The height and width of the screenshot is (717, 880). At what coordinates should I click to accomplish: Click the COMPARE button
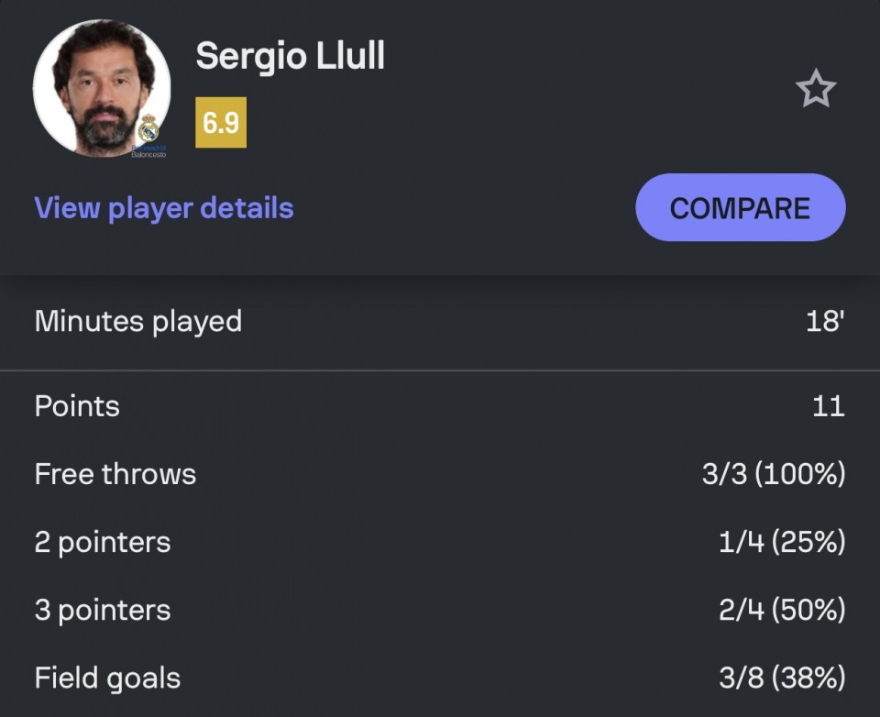point(741,208)
